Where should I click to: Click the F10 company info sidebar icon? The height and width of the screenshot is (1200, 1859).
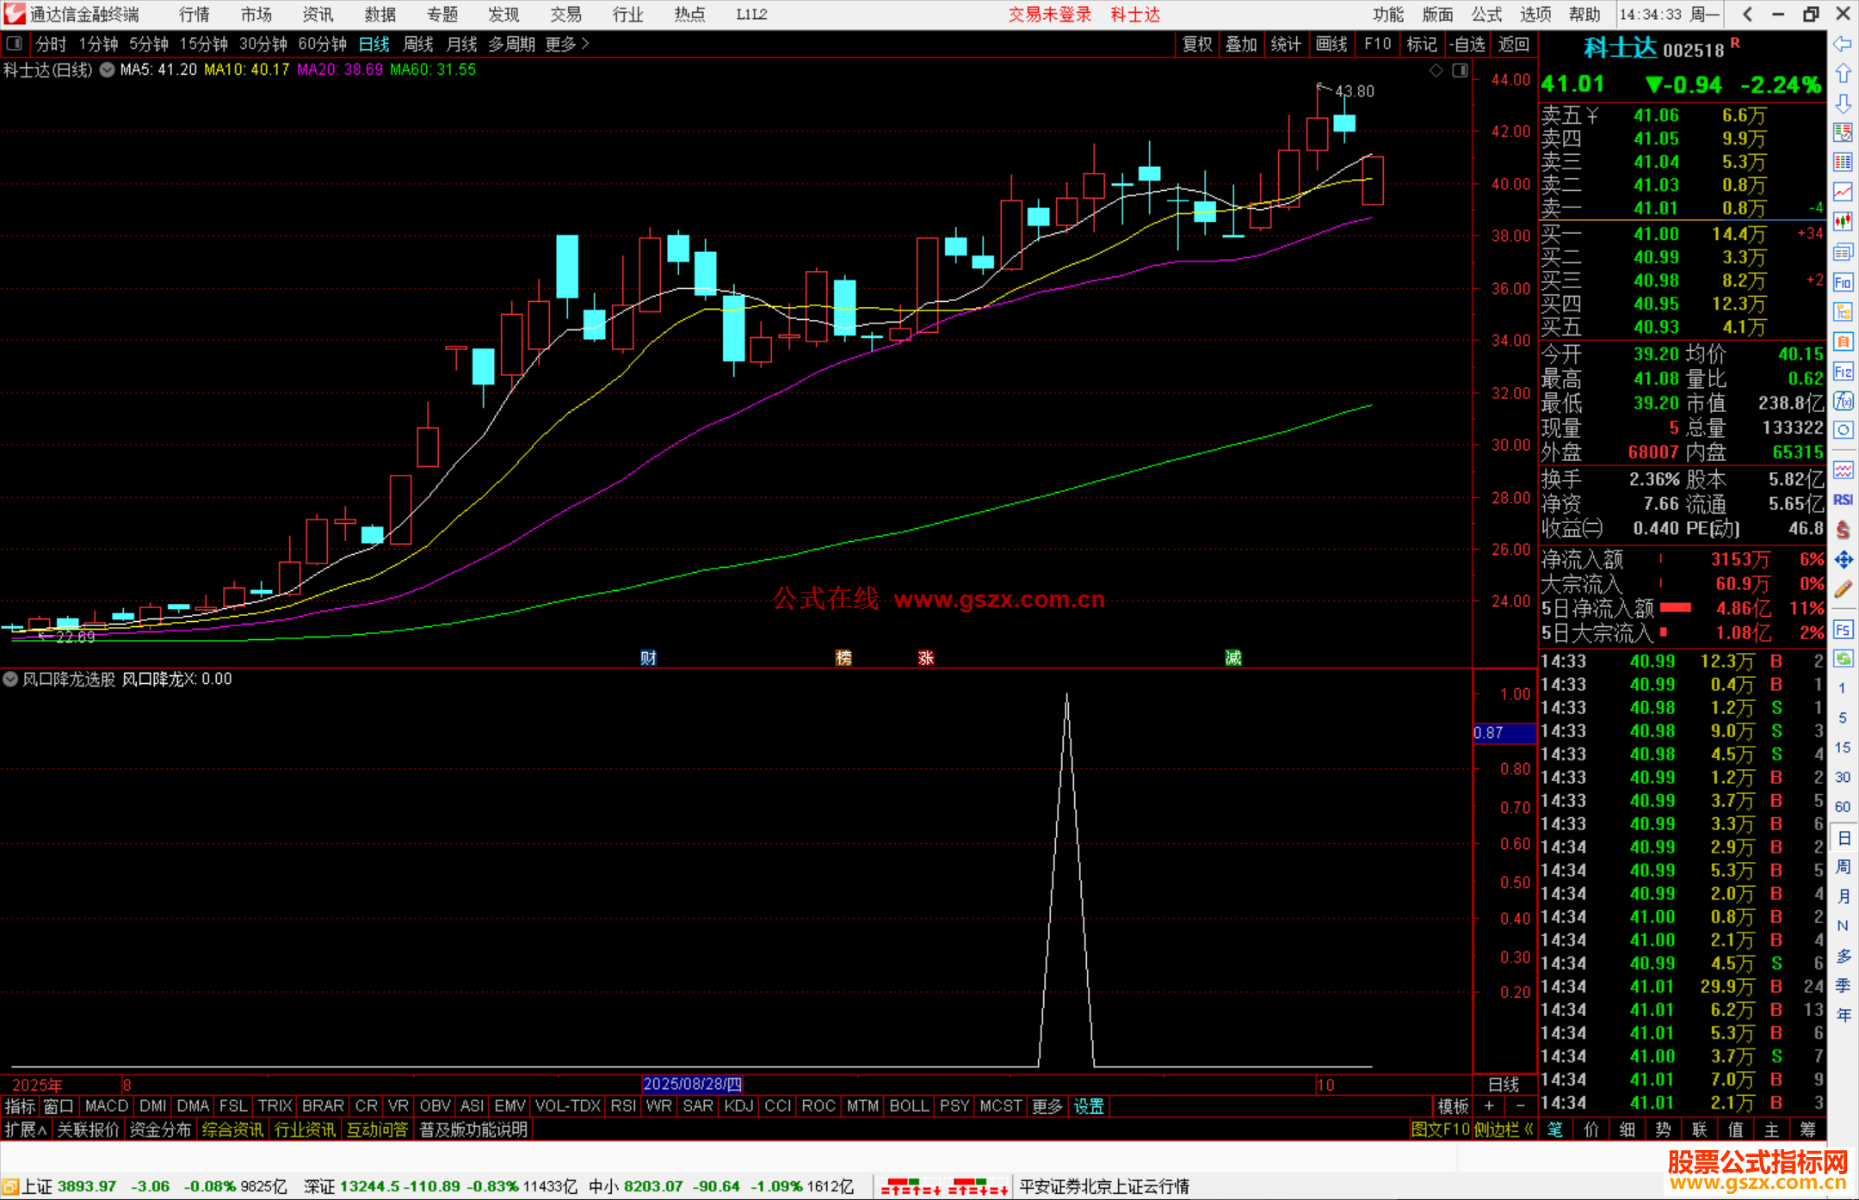point(1843,282)
